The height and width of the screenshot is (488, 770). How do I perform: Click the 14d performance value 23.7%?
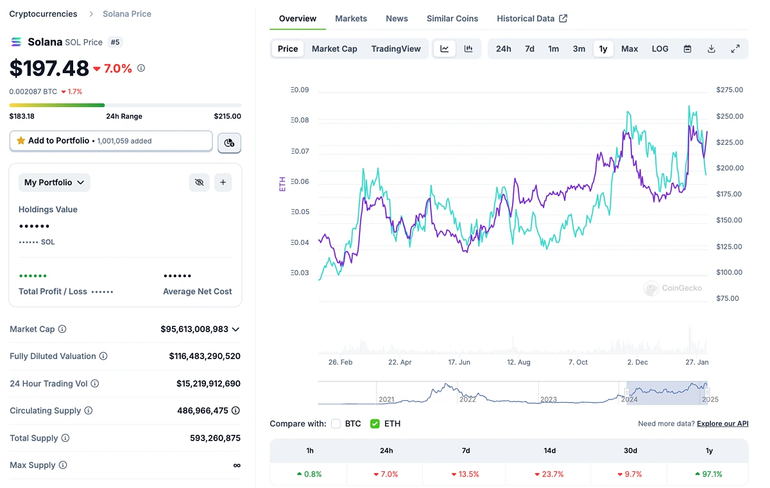[550, 474]
